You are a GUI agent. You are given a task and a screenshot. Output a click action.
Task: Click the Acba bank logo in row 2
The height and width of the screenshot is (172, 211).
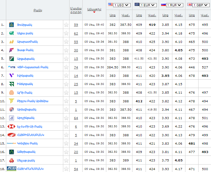12,33
